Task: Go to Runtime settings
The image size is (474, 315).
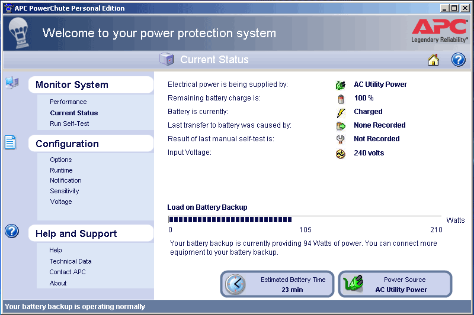Action: point(61,170)
